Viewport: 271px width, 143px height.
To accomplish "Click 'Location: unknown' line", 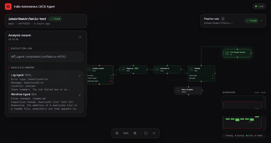I will 23,86.
